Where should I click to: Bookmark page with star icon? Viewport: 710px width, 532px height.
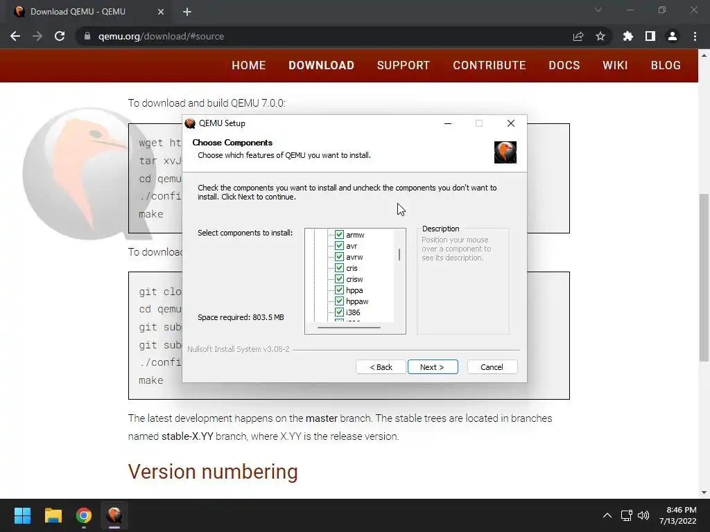click(600, 36)
